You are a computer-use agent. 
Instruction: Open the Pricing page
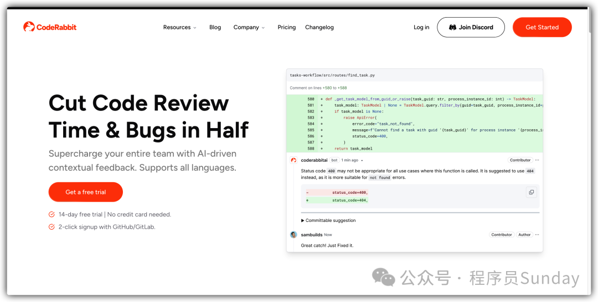[287, 28]
